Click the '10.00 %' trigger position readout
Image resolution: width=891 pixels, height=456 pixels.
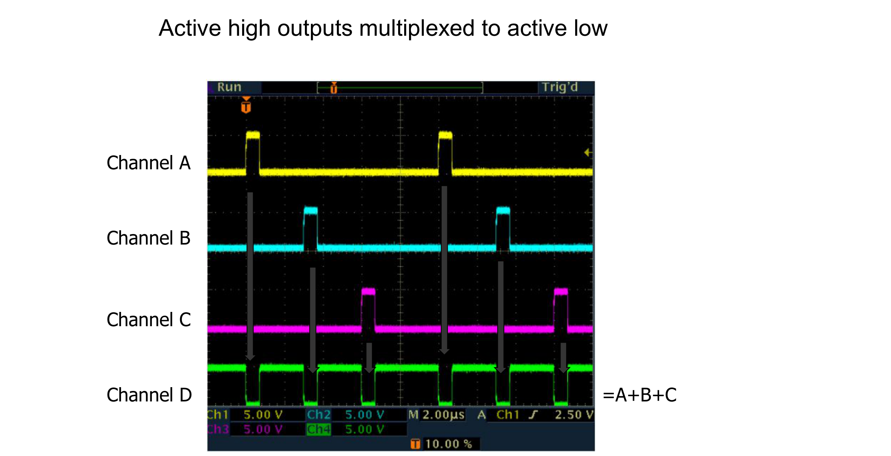(x=449, y=444)
